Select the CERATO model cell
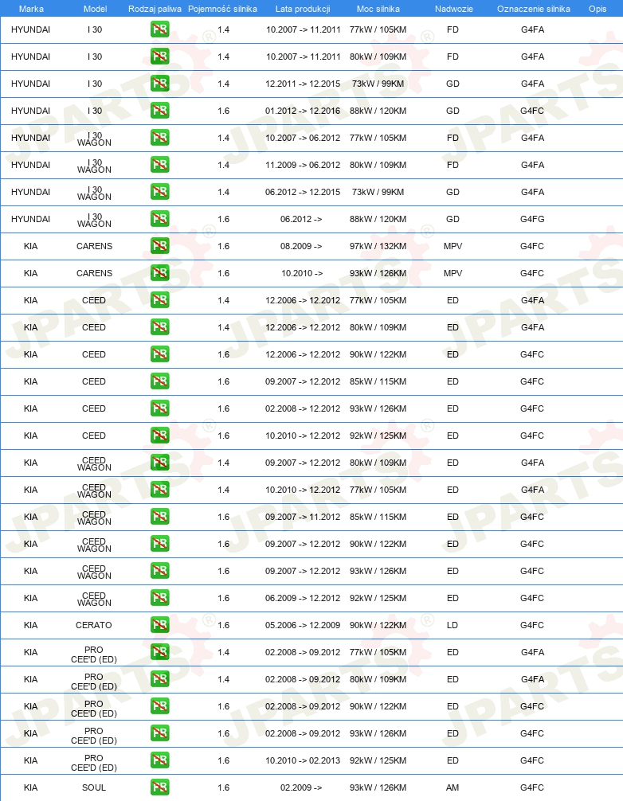This screenshot has width=623, height=801. coord(94,625)
